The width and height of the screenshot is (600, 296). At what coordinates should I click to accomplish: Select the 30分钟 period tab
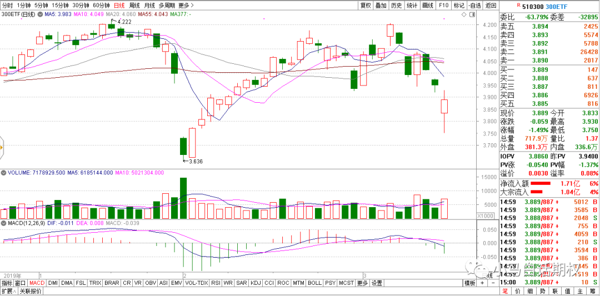[x=81, y=6]
